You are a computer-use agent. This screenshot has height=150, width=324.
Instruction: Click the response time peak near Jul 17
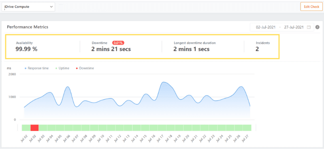pos(164,82)
